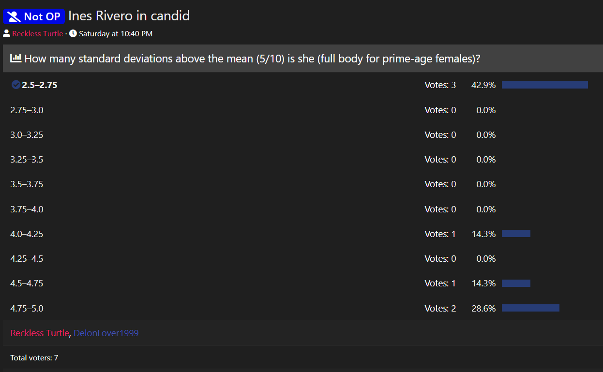This screenshot has width=603, height=372.
Task: Click Reckless Turtle in the voter list
Action: pos(40,333)
